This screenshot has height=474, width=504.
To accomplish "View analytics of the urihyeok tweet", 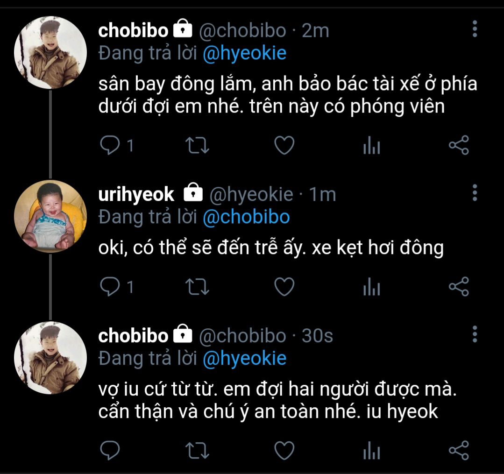I will 371,287.
